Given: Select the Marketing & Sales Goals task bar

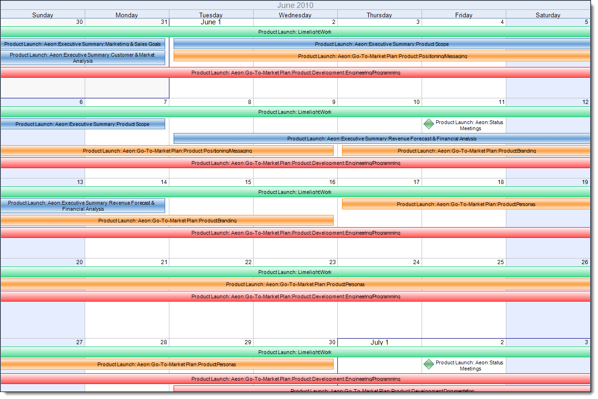Looking at the screenshot, I should click(x=83, y=44).
